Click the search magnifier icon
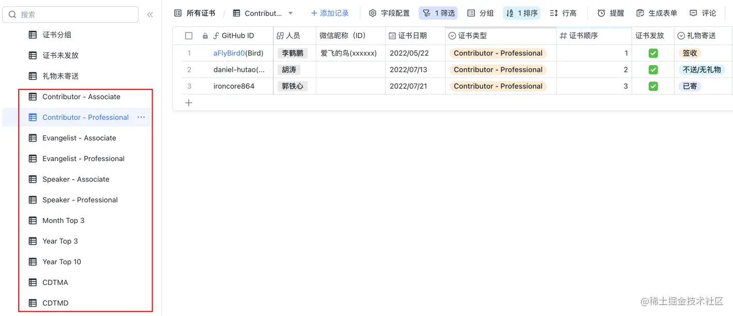The height and width of the screenshot is (316, 733). tap(12, 14)
